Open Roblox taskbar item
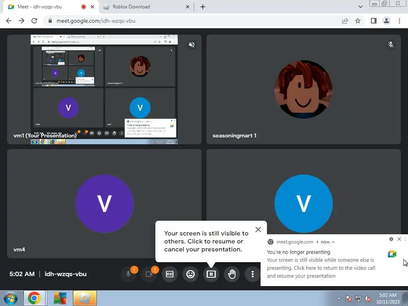 (85, 298)
